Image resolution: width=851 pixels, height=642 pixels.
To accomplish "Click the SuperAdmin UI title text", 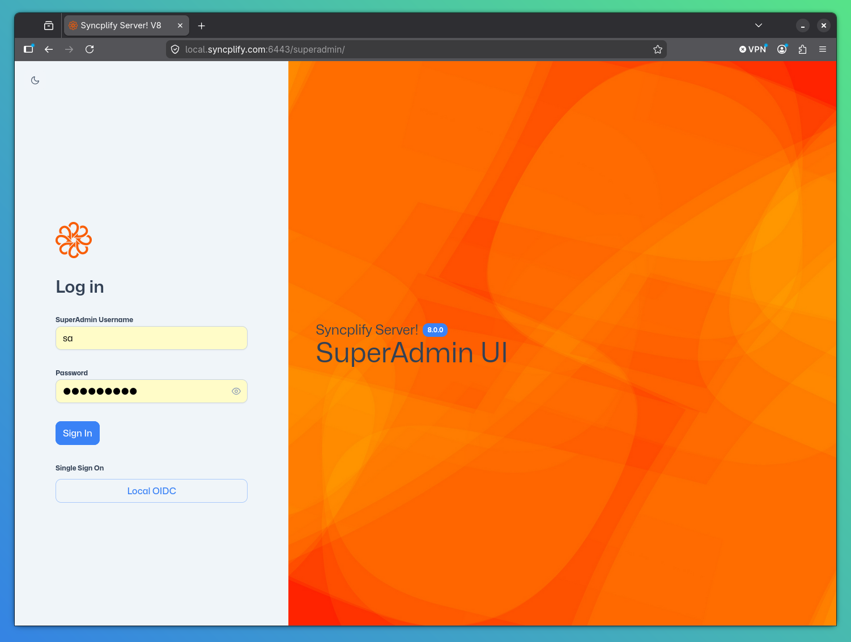I will tap(411, 353).
